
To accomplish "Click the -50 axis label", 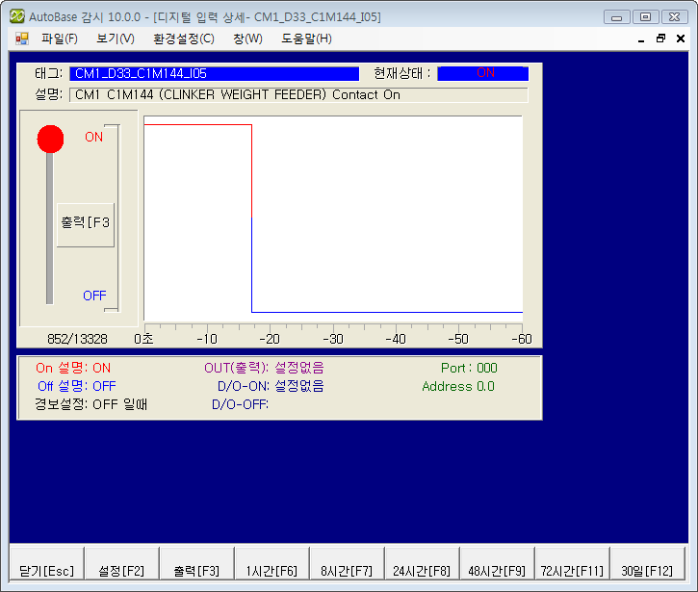I will point(458,339).
